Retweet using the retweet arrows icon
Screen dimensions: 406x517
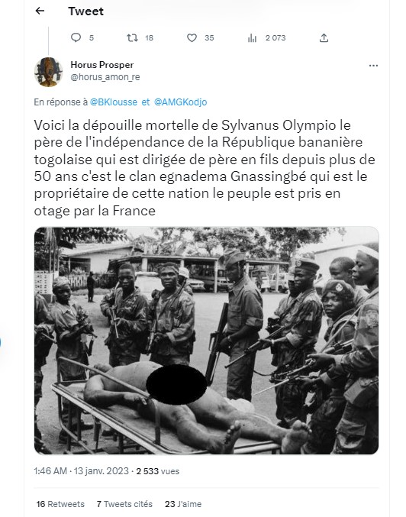tap(133, 38)
